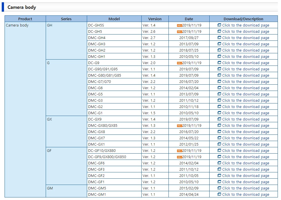
Task: Click the window icon in the DMC-G5 row
Action: click(219, 94)
